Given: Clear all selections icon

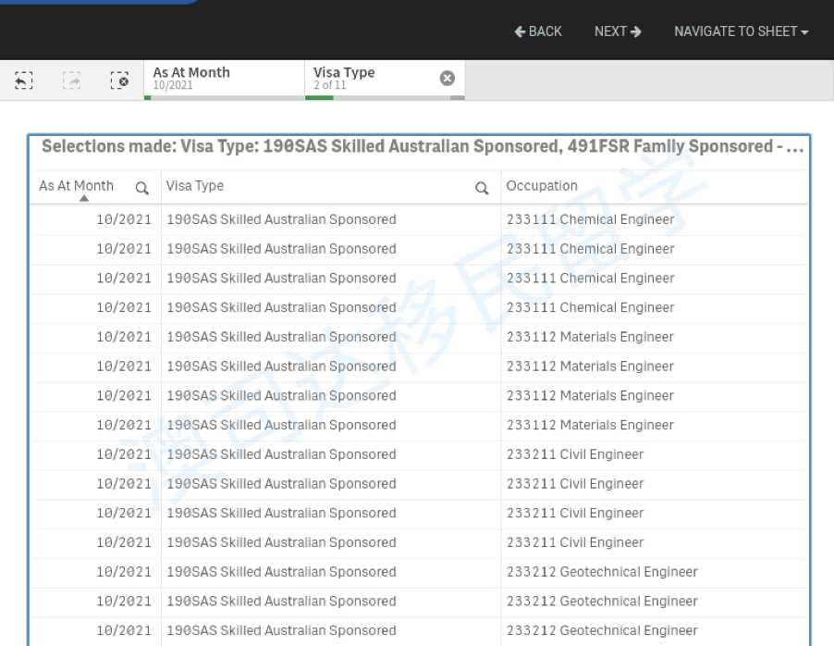Looking at the screenshot, I should (x=118, y=81).
